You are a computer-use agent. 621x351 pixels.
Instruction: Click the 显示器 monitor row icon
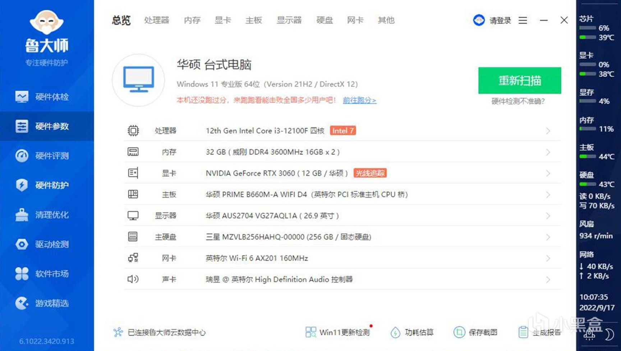[x=133, y=215]
